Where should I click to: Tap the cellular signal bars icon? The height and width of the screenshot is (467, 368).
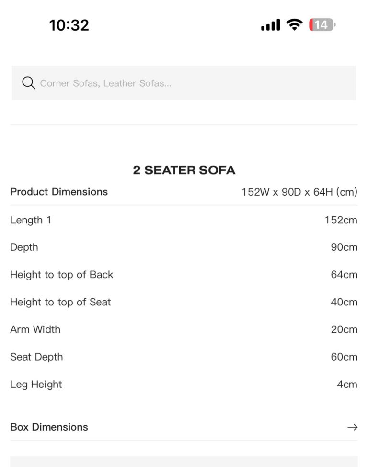pos(270,25)
